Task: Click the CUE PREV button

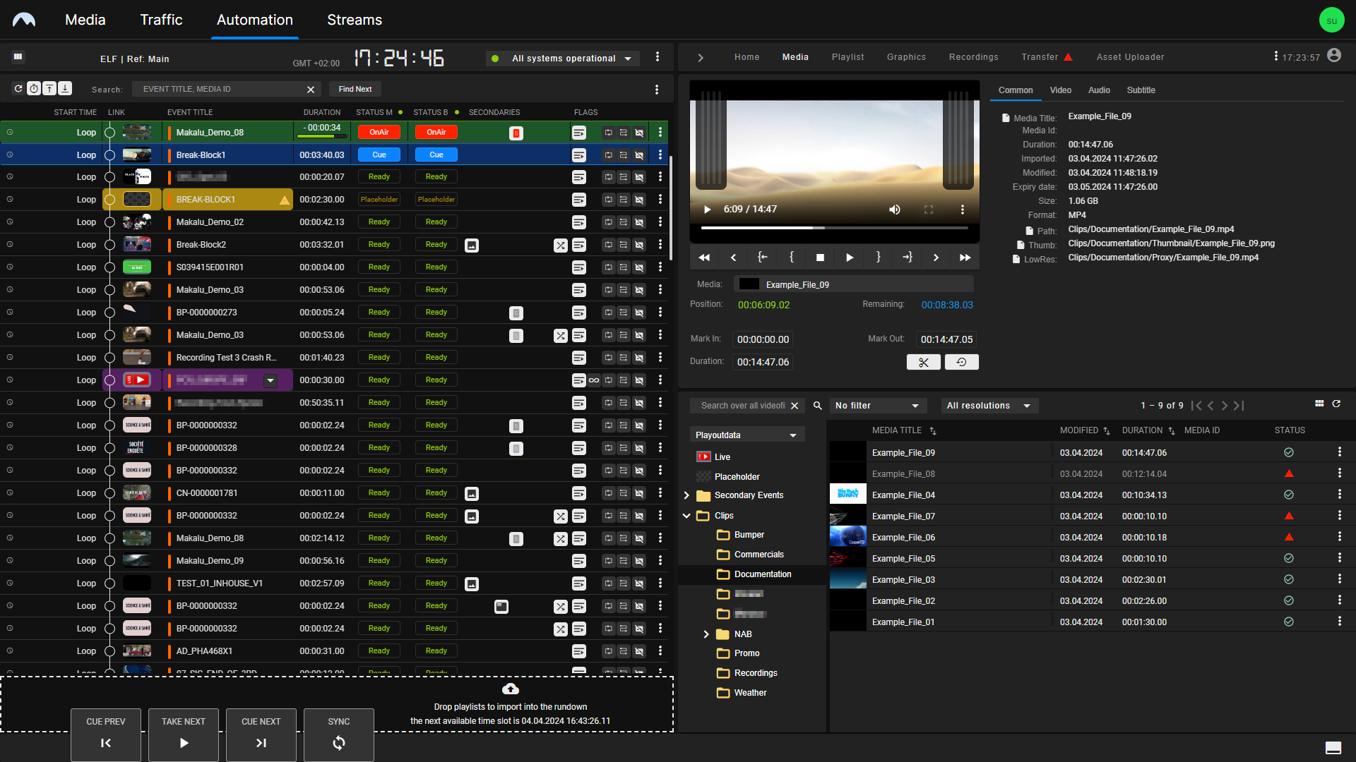Action: [106, 734]
